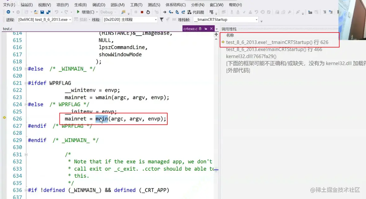Select the kernel32.dll!7667fa29() stack frame
Image resolution: width=366 pixels, height=199 pixels.
coord(251,56)
